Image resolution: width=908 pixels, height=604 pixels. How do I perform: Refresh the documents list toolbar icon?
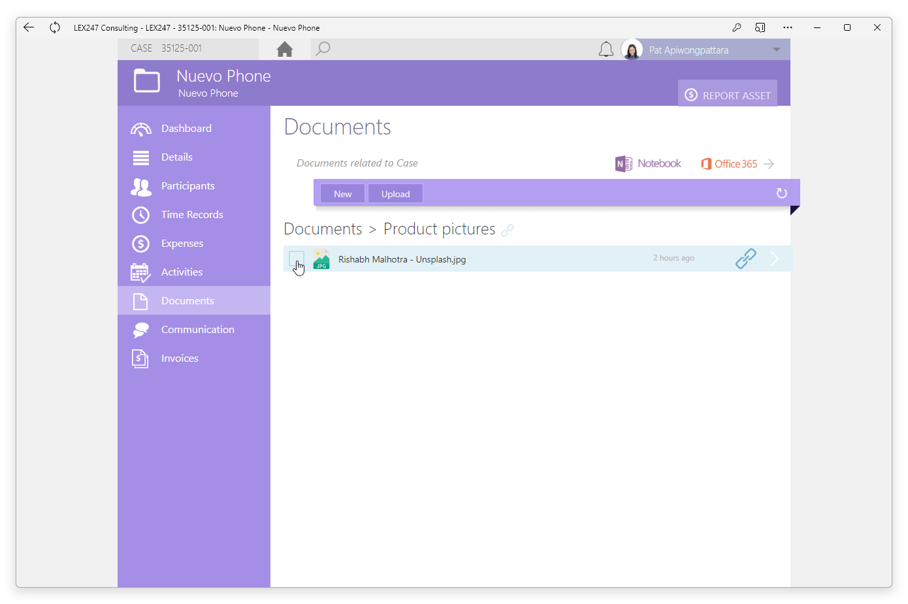(782, 193)
